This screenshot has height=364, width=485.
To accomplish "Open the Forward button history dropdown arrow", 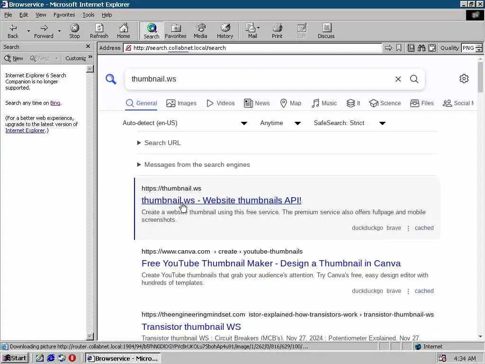I will pos(59,31).
